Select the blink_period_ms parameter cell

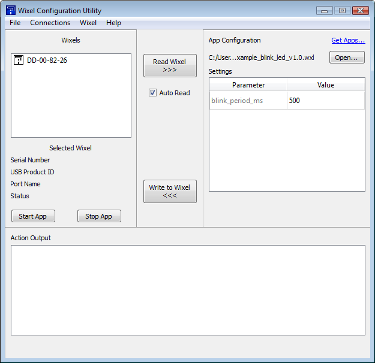point(248,101)
